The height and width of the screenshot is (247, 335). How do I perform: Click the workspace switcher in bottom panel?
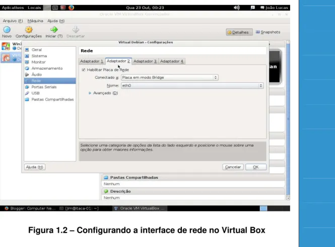click(263, 208)
